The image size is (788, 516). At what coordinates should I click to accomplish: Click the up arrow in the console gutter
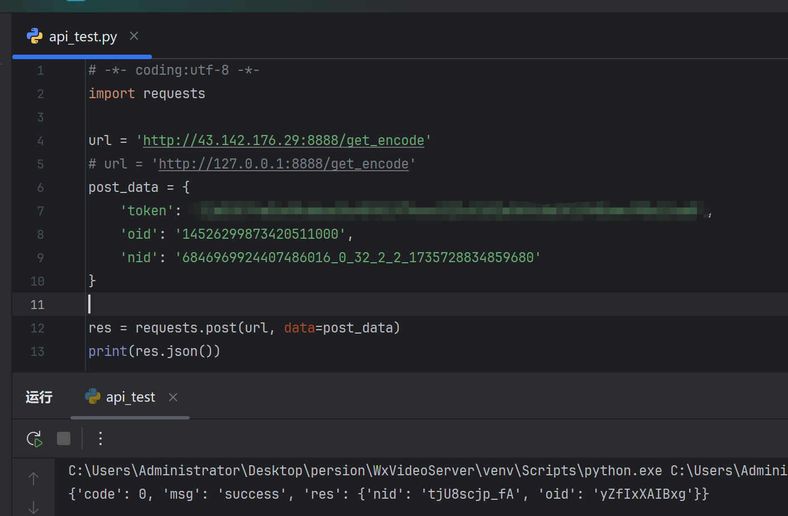pos(34,479)
